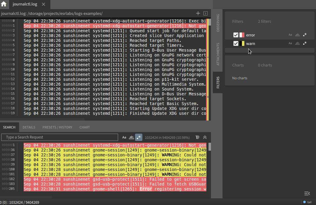Open the Observing sidebar tab

tap(218, 23)
